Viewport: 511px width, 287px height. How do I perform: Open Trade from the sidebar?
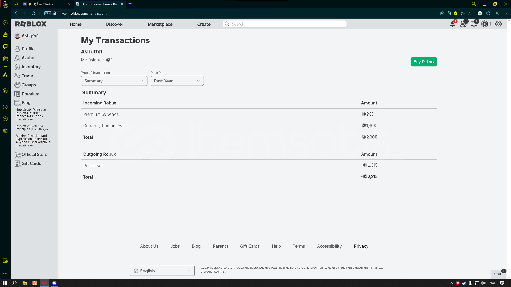click(27, 76)
